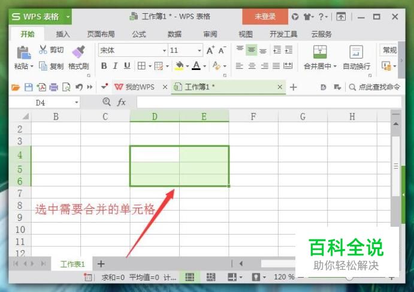The image size is (414, 292).
Task: Open the 合并居中 dropdown arrow
Action: tap(335, 66)
